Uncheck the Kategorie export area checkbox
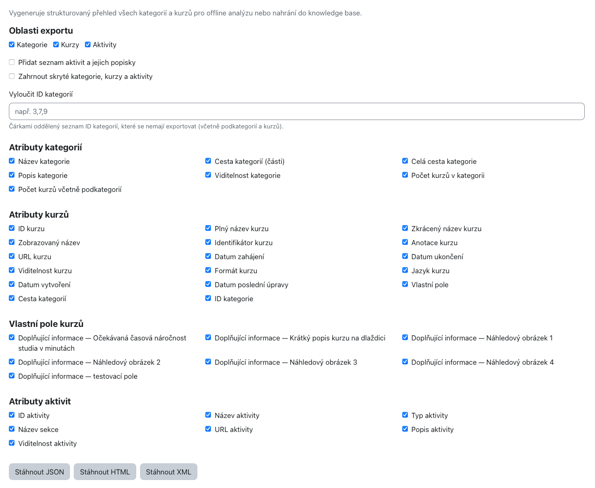The width and height of the screenshot is (595, 488). pyautogui.click(x=12, y=44)
